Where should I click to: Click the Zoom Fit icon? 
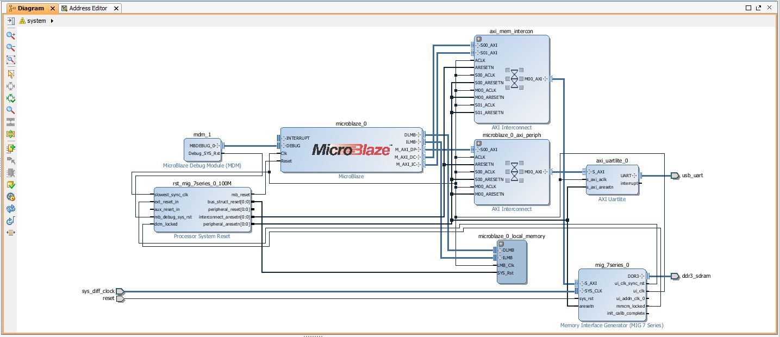[10, 60]
